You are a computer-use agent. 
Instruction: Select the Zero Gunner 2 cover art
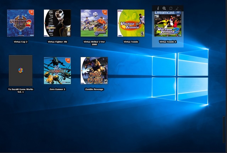point(57,71)
